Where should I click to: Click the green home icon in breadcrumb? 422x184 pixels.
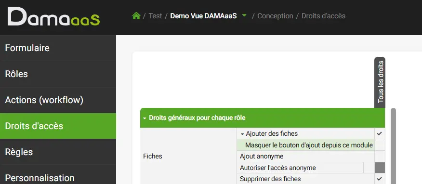click(136, 16)
